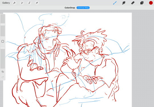Undo the last action

coord(3,72)
